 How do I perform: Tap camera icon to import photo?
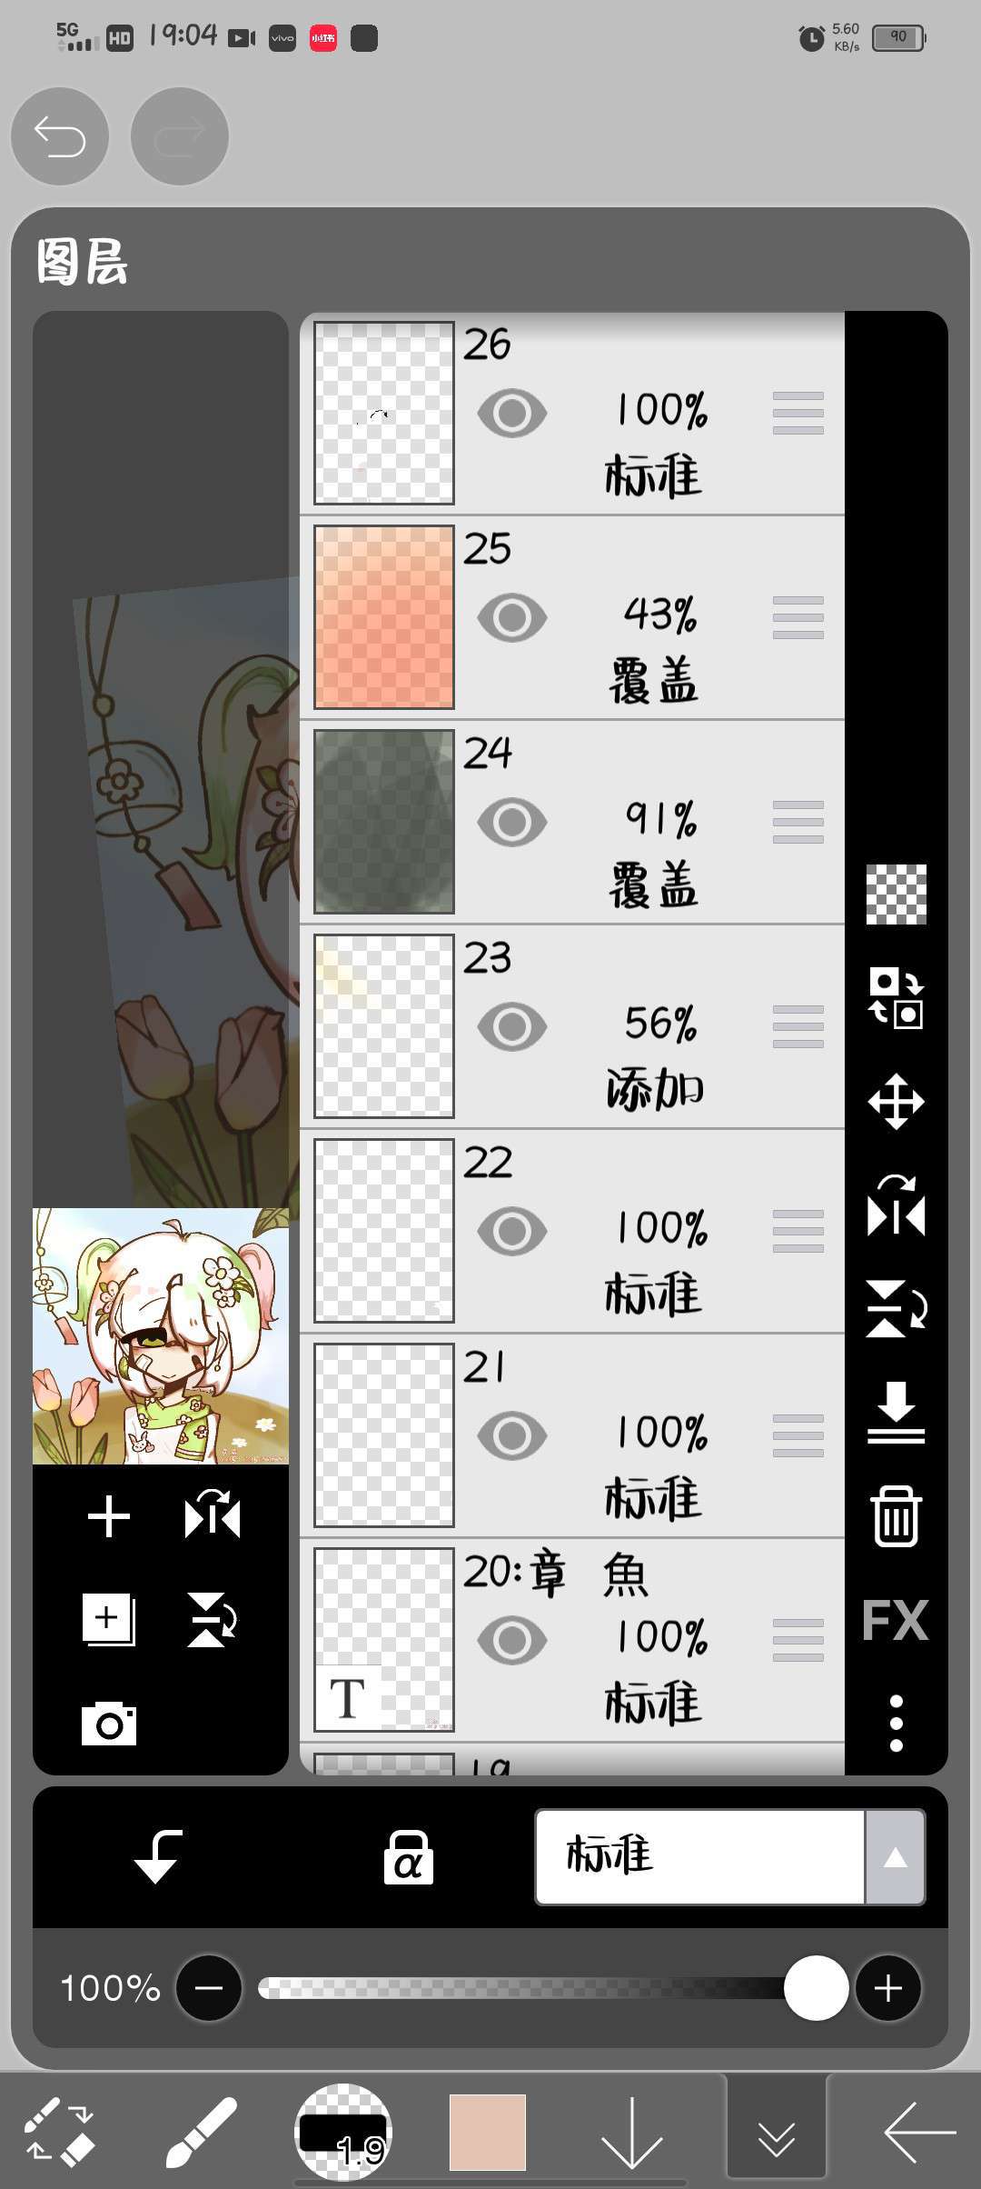pyautogui.click(x=109, y=1723)
